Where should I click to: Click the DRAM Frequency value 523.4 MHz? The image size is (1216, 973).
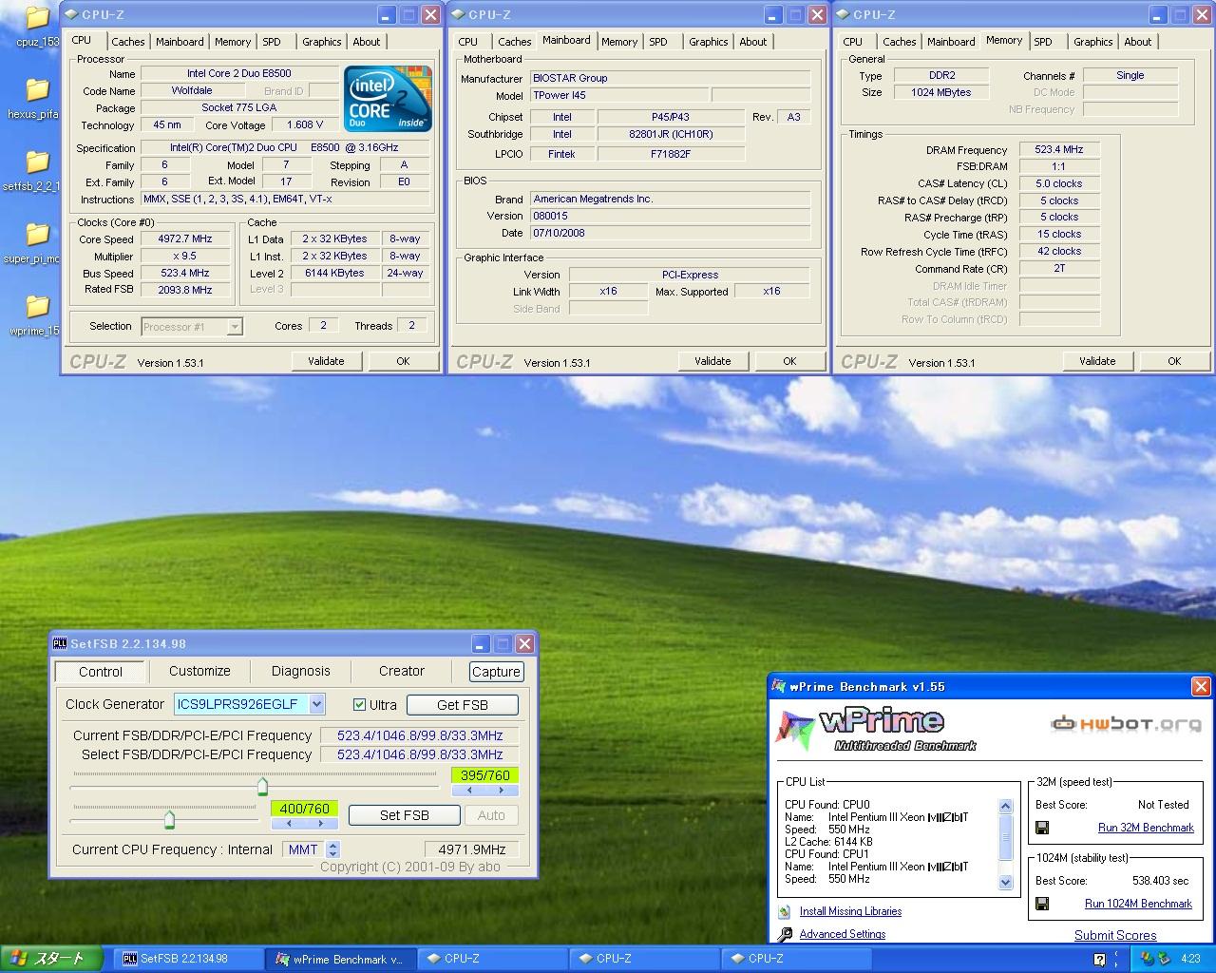point(1059,149)
